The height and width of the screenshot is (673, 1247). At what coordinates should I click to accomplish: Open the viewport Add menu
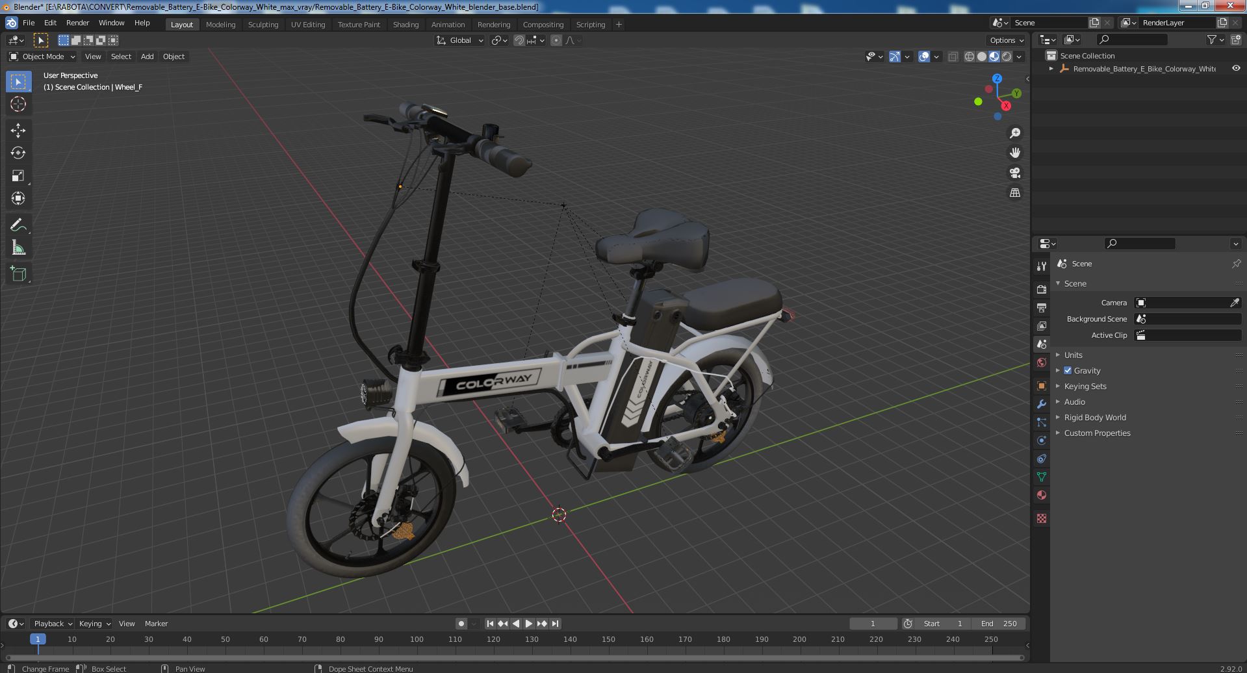tap(148, 57)
